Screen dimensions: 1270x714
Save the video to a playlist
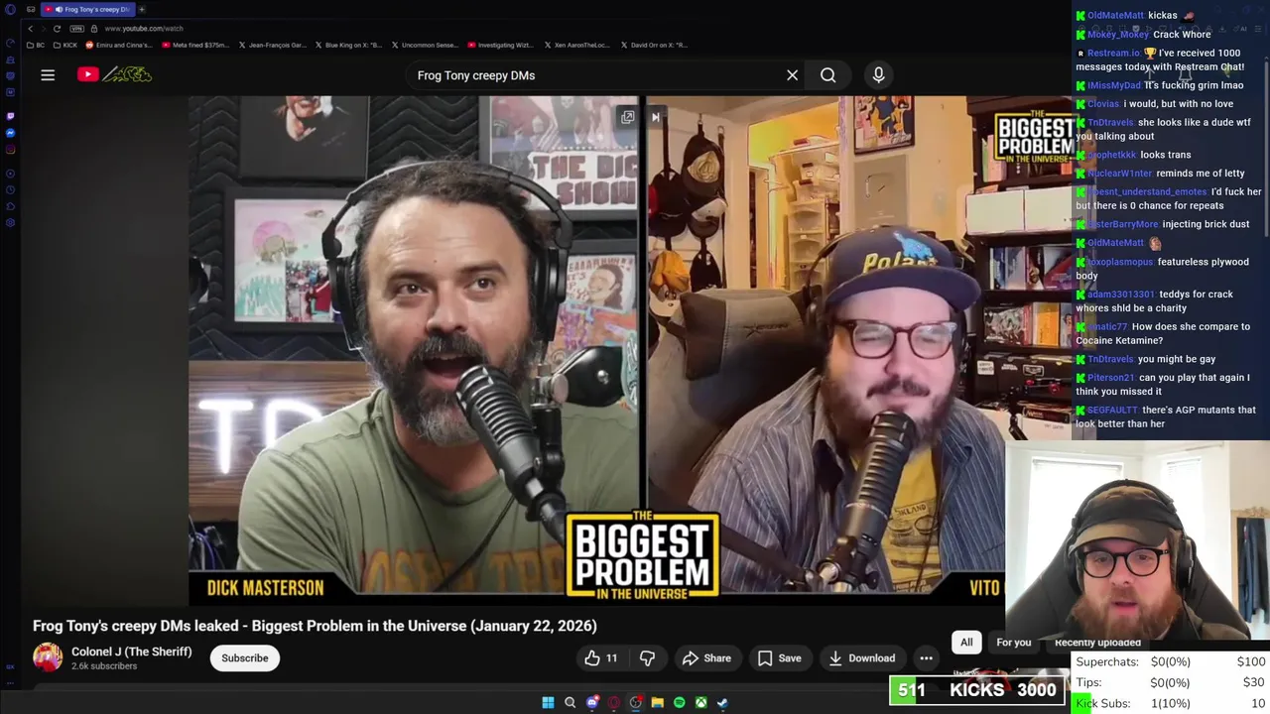(779, 658)
